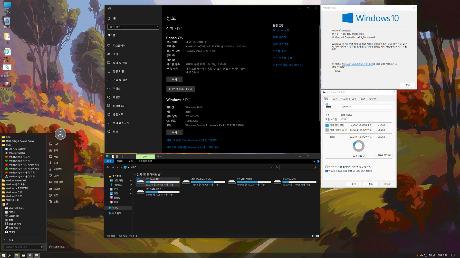Screen dimensions: 460x258
Task: Open 디스플레이 in the Settings sidebar
Action: click(119, 46)
